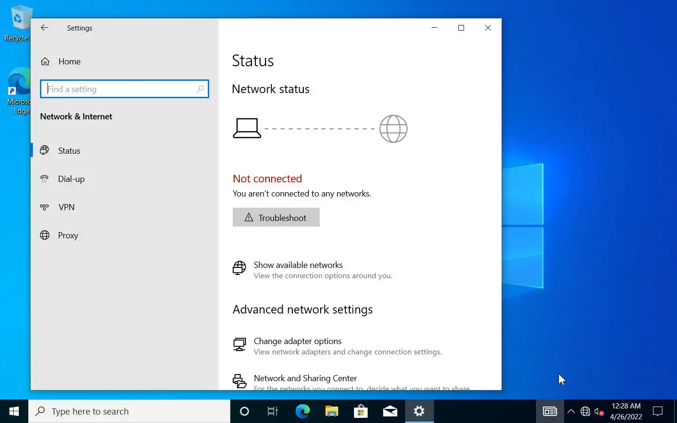The height and width of the screenshot is (423, 677).
Task: Open the clock and date flyout
Action: 626,411
